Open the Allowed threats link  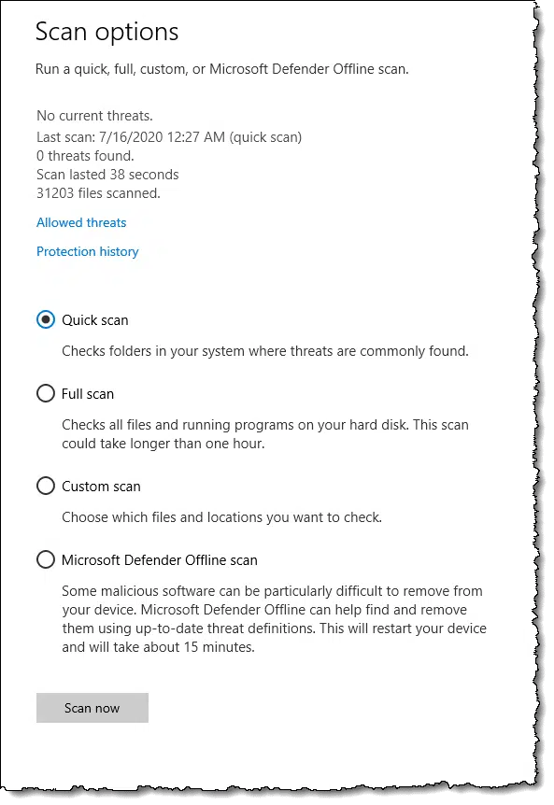click(x=81, y=222)
